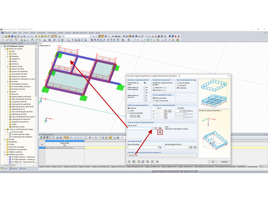Click the Open file folder toolbar icon
Screen dimensions: 268x201
tap(6, 36)
